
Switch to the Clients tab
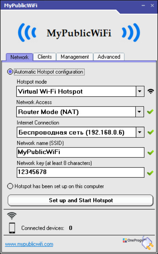pos(45,57)
